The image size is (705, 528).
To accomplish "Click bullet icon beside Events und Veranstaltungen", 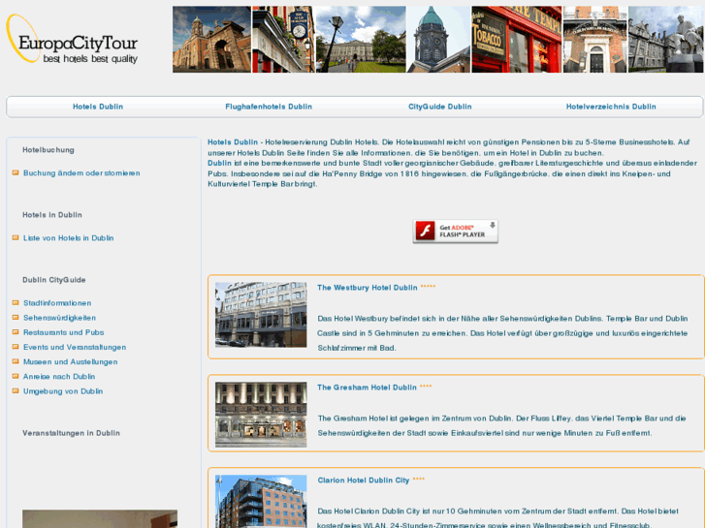I will pos(16,347).
